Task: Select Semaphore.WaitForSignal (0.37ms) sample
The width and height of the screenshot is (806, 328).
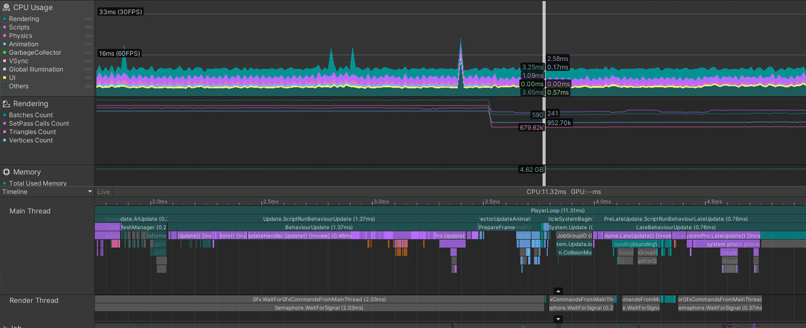Action: pos(719,308)
